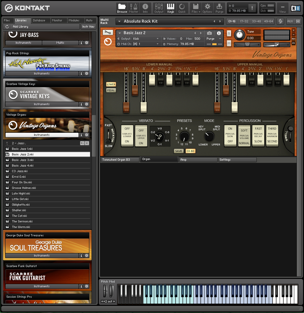Toggle Vibrato Lower switch
This screenshot has height=313, width=304.
click(x=127, y=135)
